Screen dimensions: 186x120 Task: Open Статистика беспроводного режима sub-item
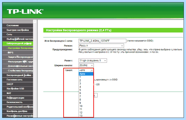pyautogui.click(x=18, y=71)
